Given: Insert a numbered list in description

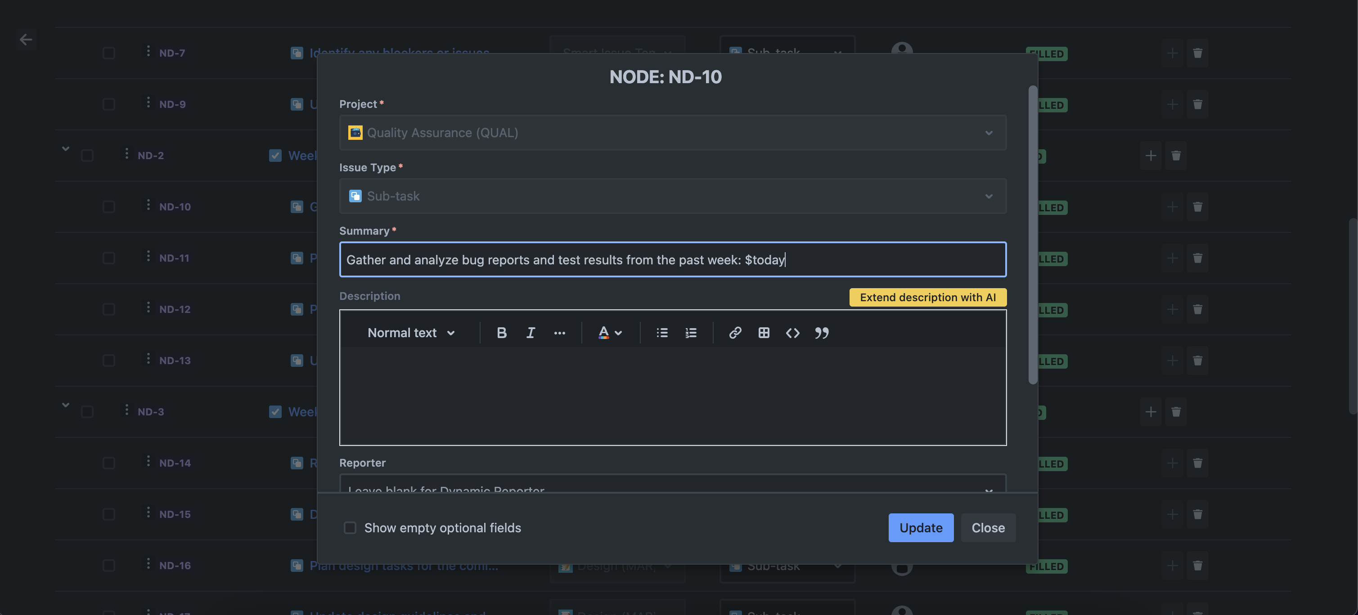Looking at the screenshot, I should 691,333.
